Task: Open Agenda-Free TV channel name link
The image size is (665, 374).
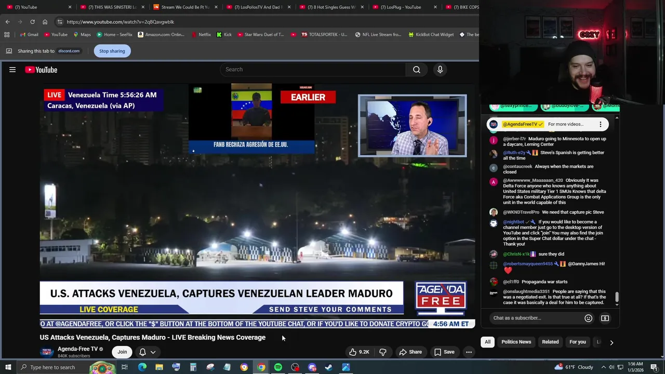Action: [x=77, y=349]
